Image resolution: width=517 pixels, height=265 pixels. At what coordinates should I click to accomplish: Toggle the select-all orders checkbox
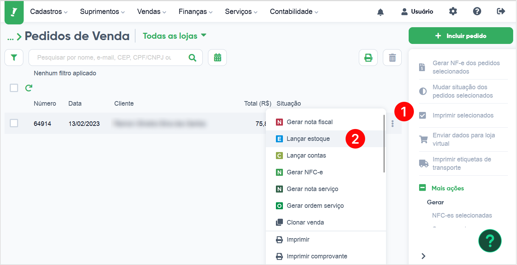point(14,88)
